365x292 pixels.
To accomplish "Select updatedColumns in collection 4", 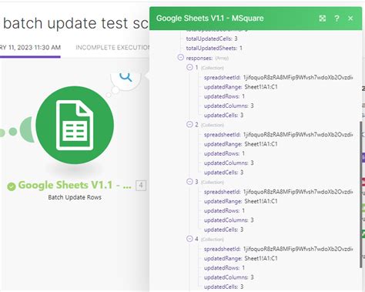I will [x=229, y=277].
